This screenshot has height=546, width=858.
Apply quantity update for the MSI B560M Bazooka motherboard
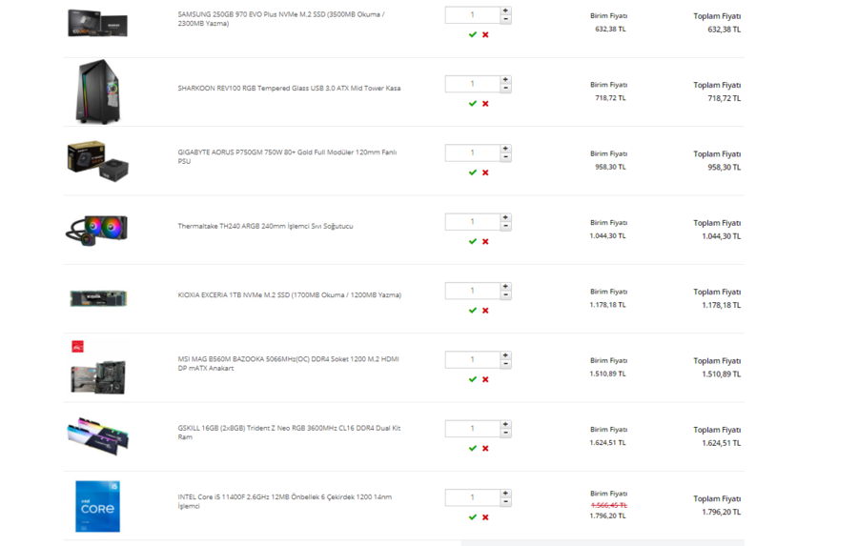(x=472, y=379)
